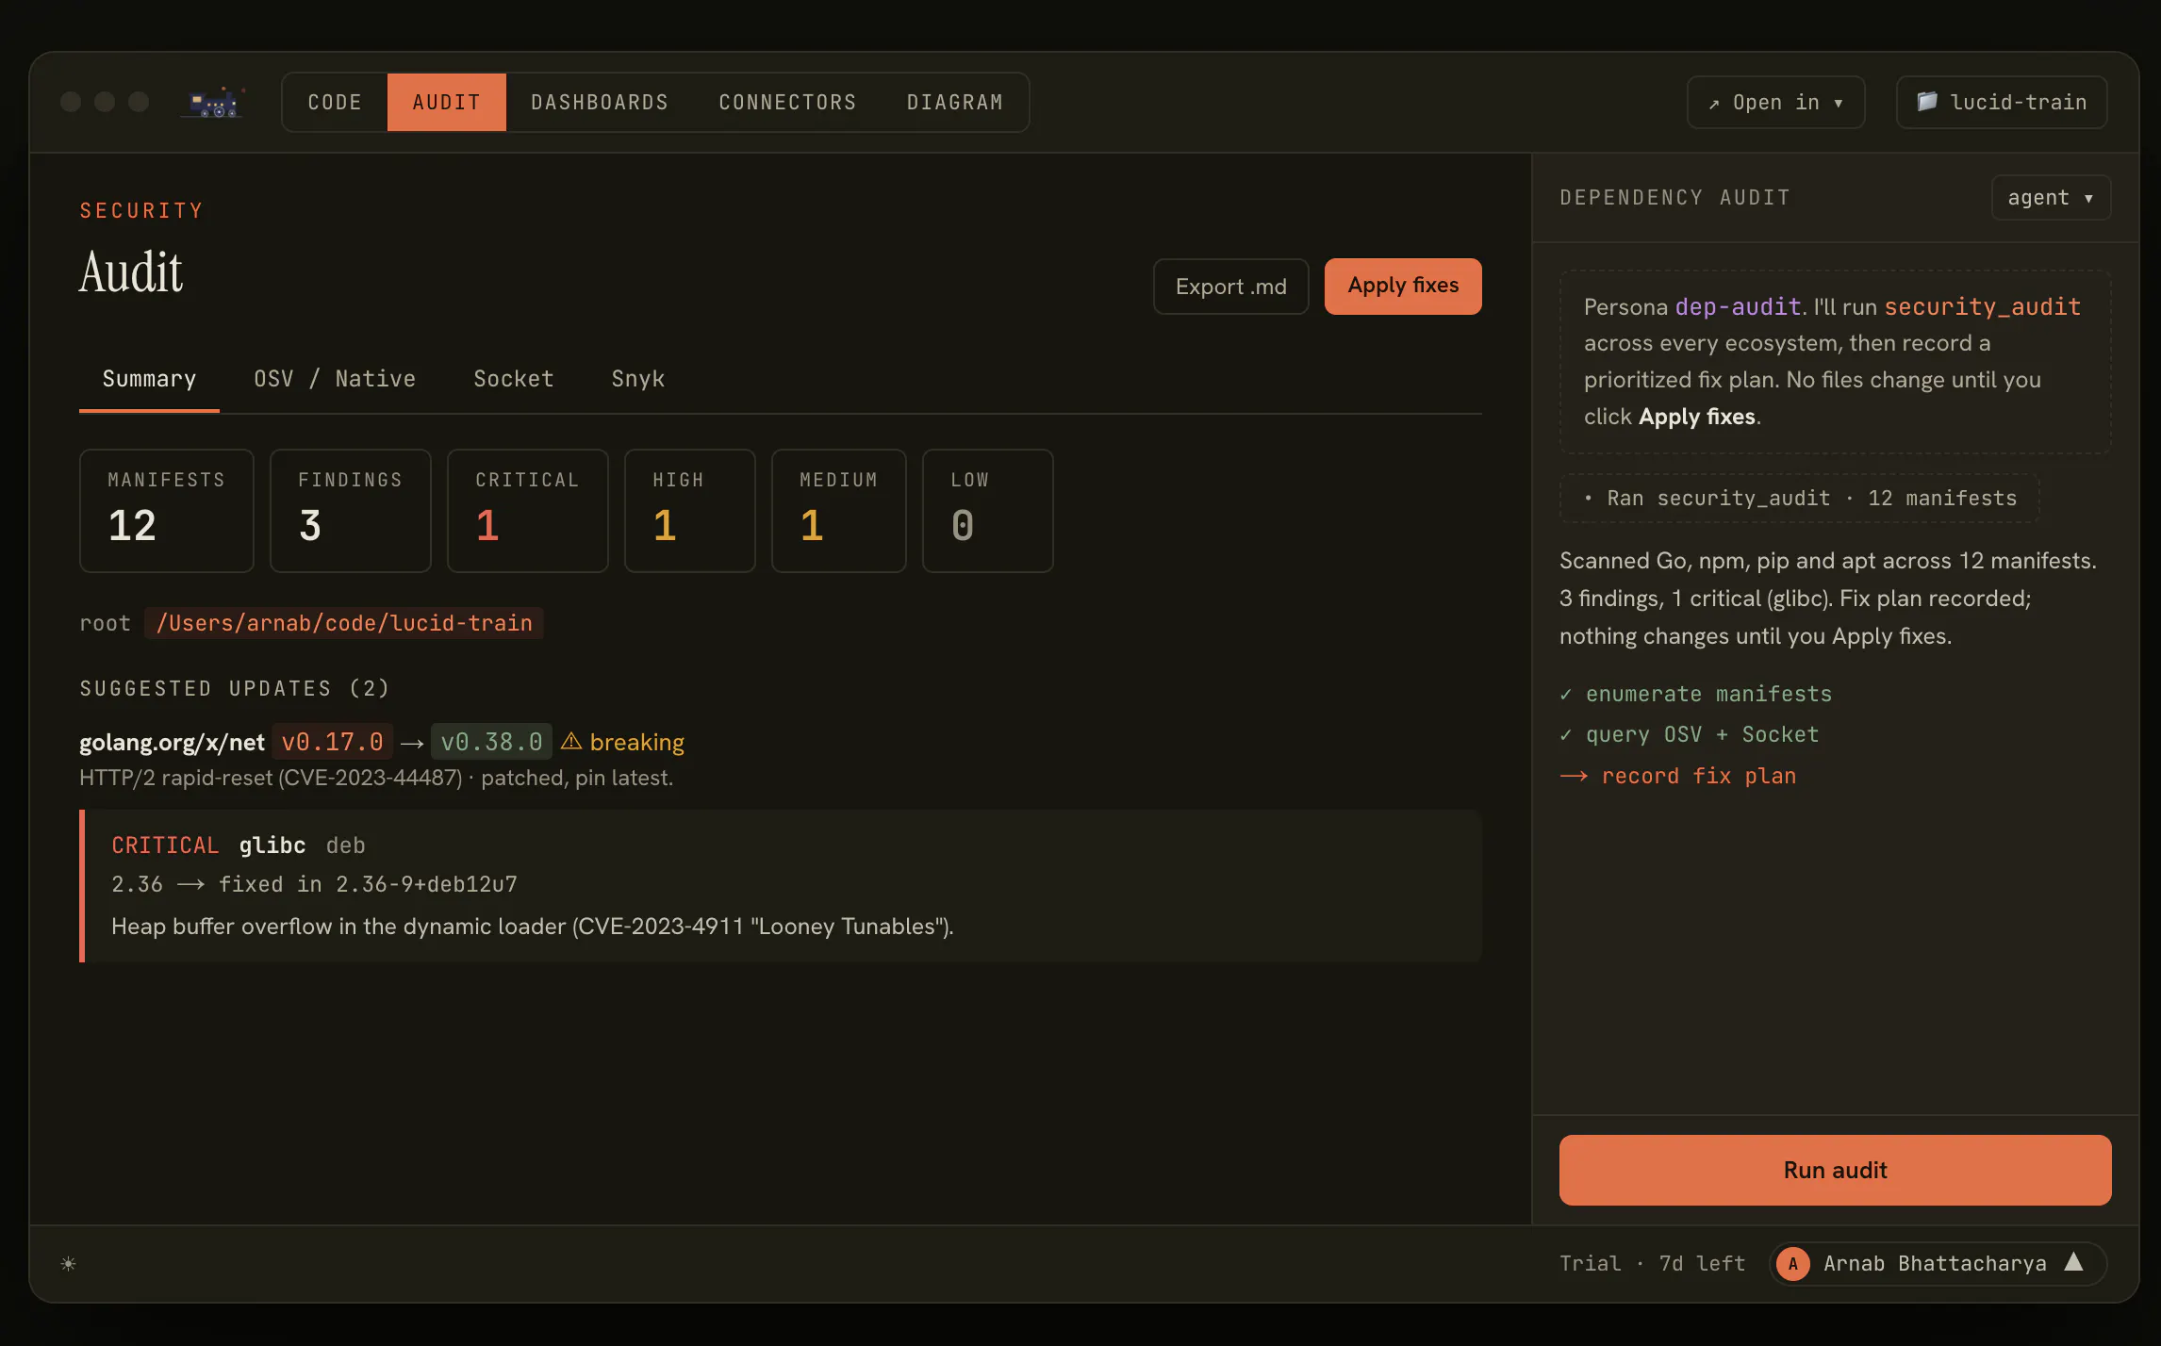2161x1346 pixels.
Task: Click the HIGH 1 stat card
Action: click(690, 511)
